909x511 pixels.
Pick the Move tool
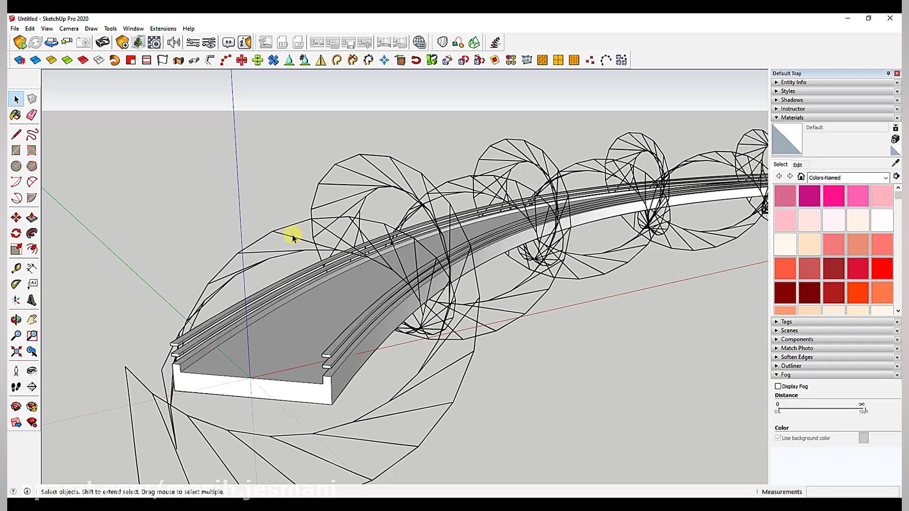(x=16, y=218)
